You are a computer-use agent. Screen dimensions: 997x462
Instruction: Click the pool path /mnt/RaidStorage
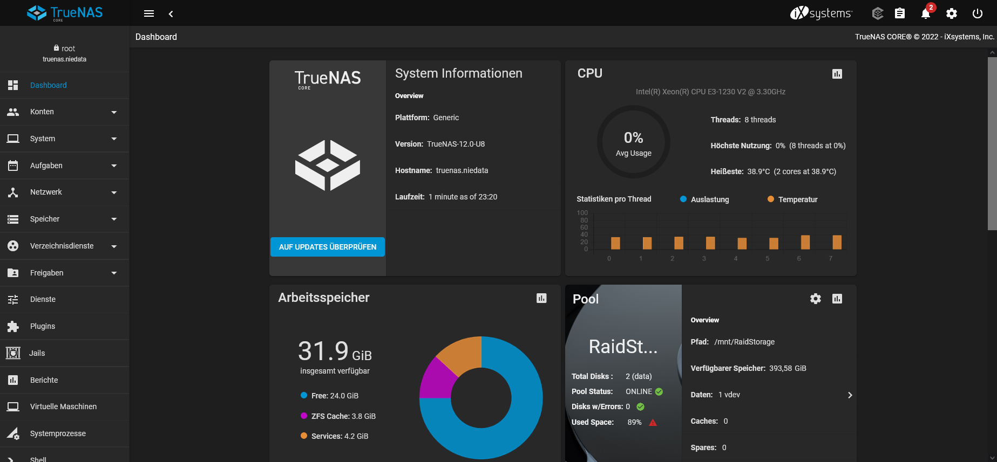744,342
